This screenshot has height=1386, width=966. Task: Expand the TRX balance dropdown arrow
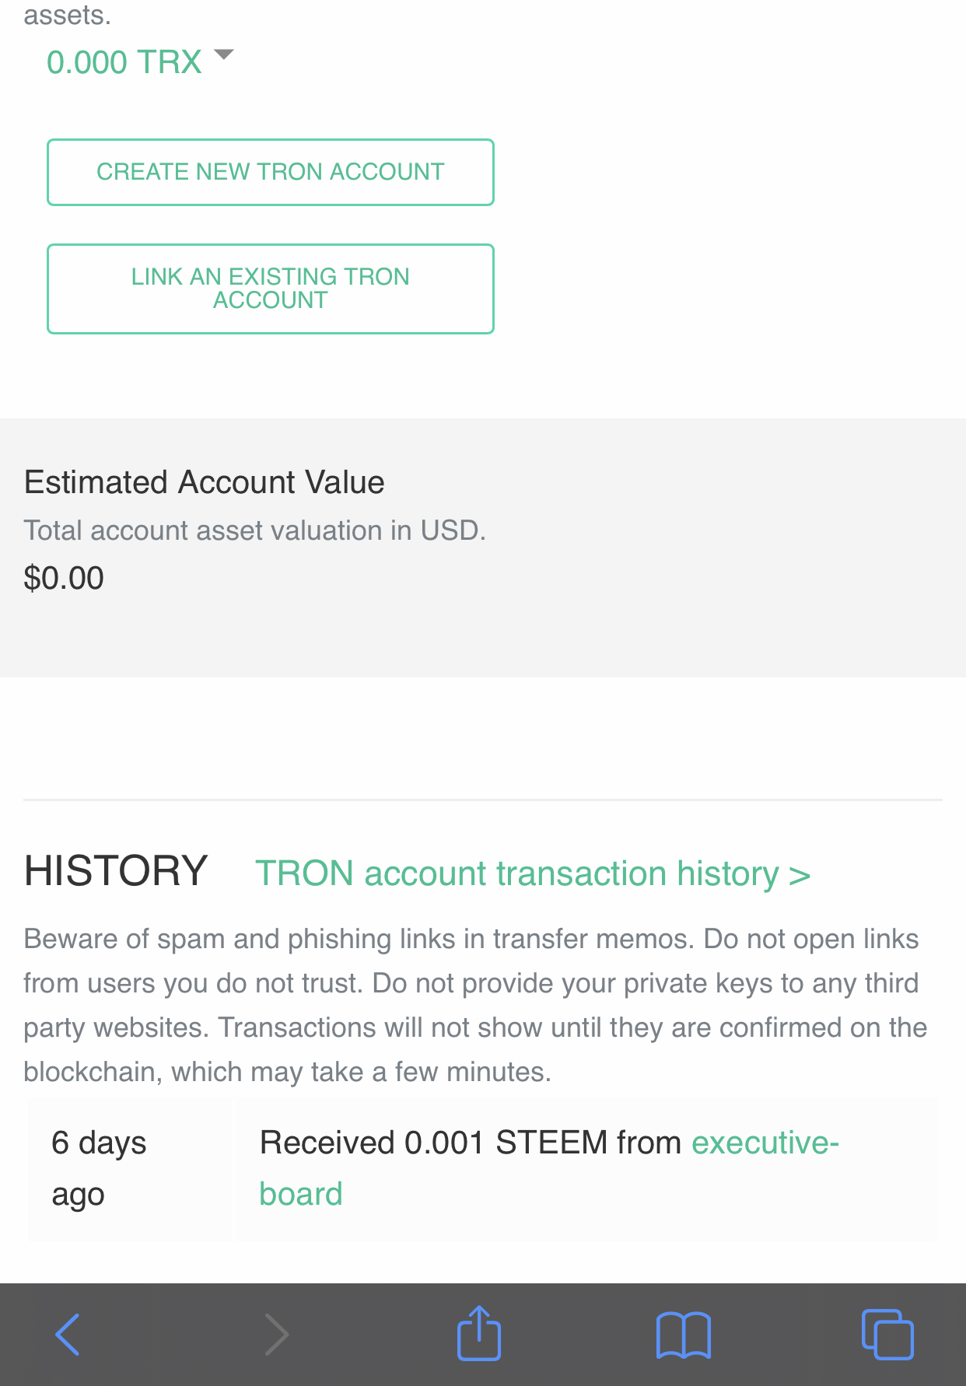point(224,54)
